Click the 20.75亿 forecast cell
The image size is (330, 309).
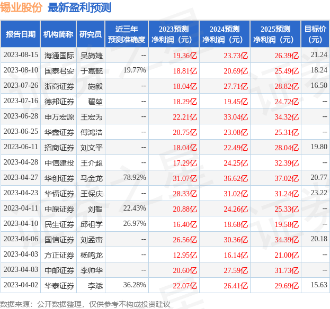(185, 132)
